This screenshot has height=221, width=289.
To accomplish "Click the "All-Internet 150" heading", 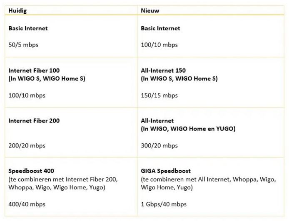I will [x=163, y=71].
